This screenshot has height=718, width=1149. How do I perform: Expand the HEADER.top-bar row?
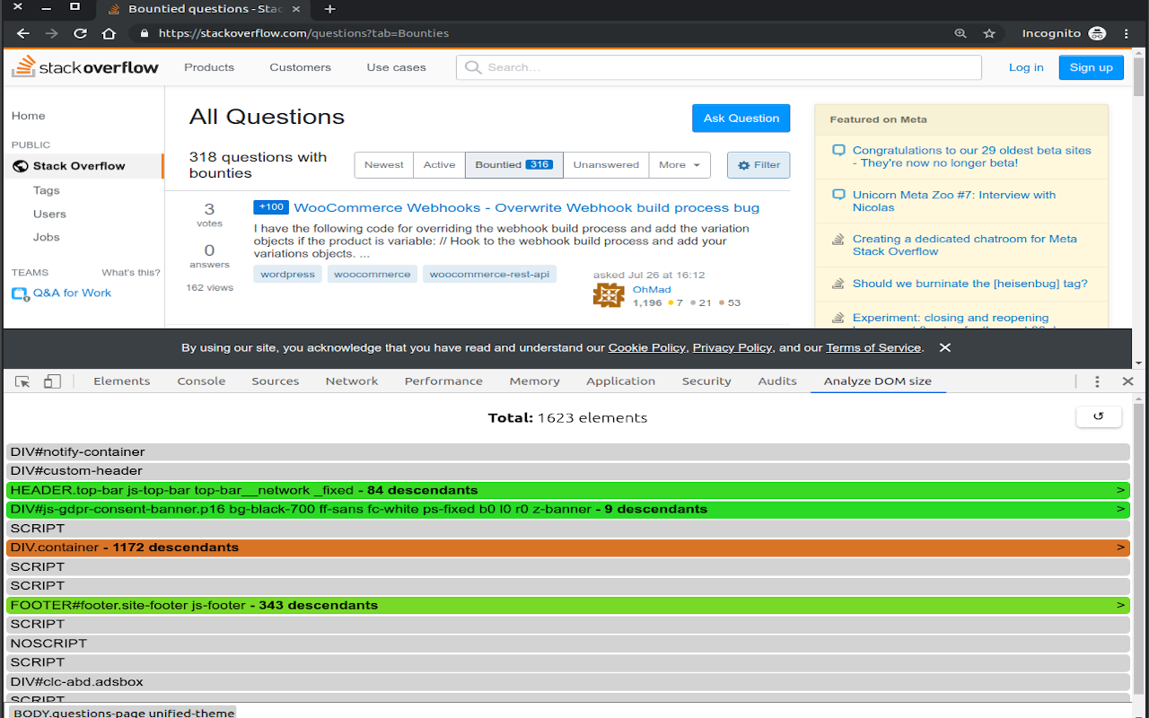click(x=568, y=490)
